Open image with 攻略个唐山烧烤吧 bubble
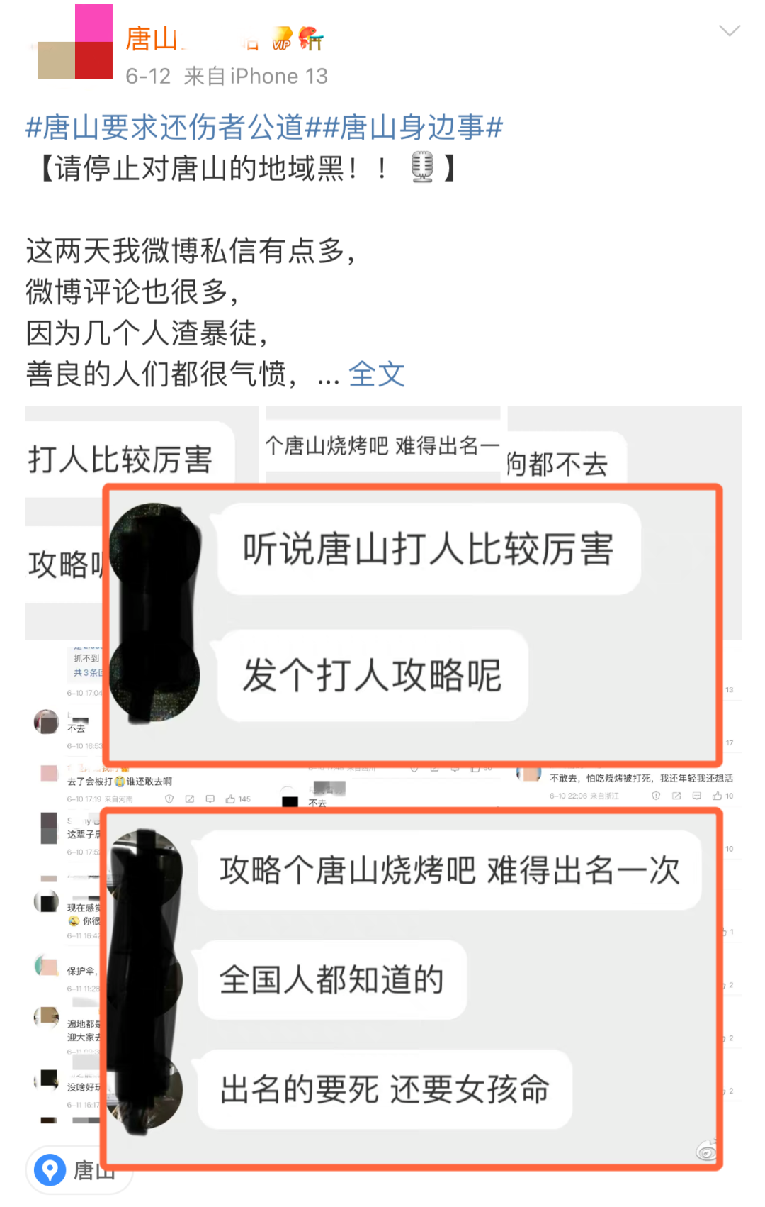Screen dimensions: 765x1207 [x=412, y=989]
